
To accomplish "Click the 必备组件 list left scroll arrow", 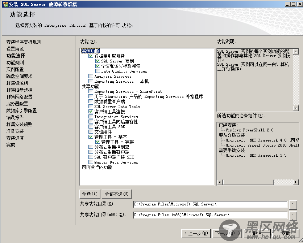I will pyautogui.click(x=220, y=182).
